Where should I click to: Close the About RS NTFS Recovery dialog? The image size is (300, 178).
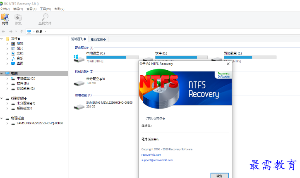(x=228, y=64)
